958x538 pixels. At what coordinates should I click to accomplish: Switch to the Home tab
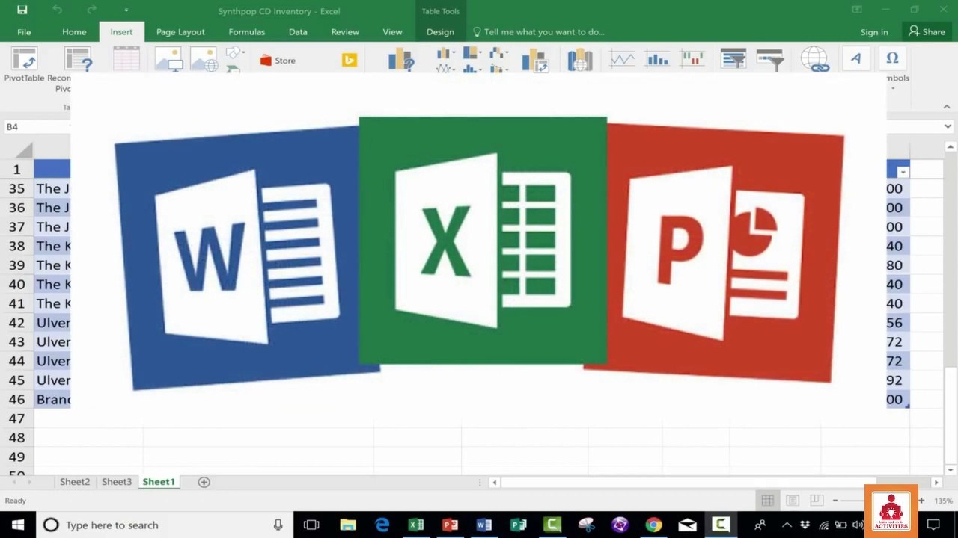74,32
